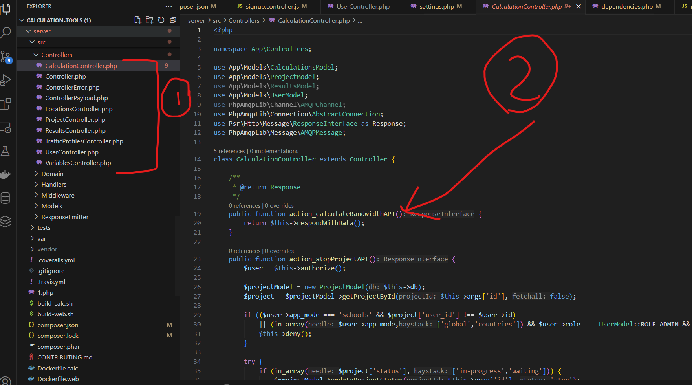
Task: Open the Docker view in activity bar
Action: pyautogui.click(x=5, y=174)
